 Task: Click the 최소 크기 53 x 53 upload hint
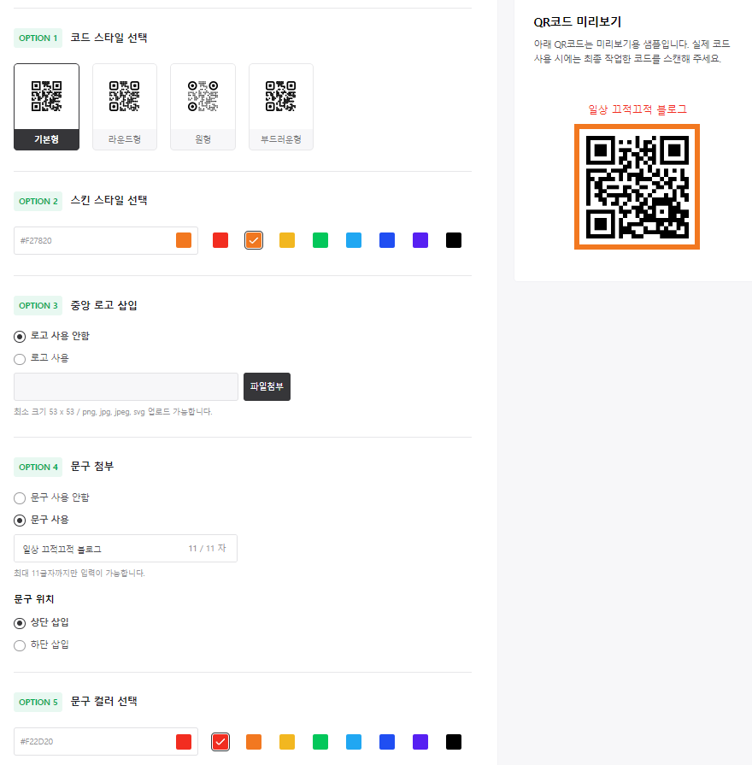click(x=113, y=412)
